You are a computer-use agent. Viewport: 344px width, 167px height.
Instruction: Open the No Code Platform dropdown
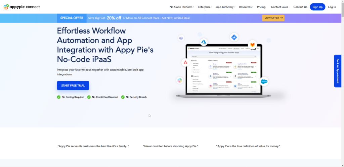pyautogui.click(x=182, y=7)
